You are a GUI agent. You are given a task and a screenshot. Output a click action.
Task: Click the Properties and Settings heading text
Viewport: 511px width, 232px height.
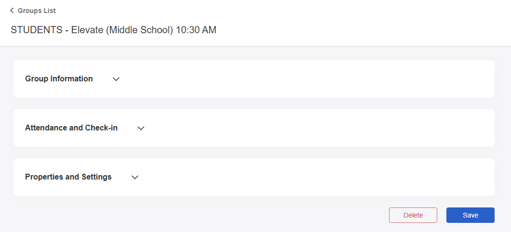tap(68, 177)
